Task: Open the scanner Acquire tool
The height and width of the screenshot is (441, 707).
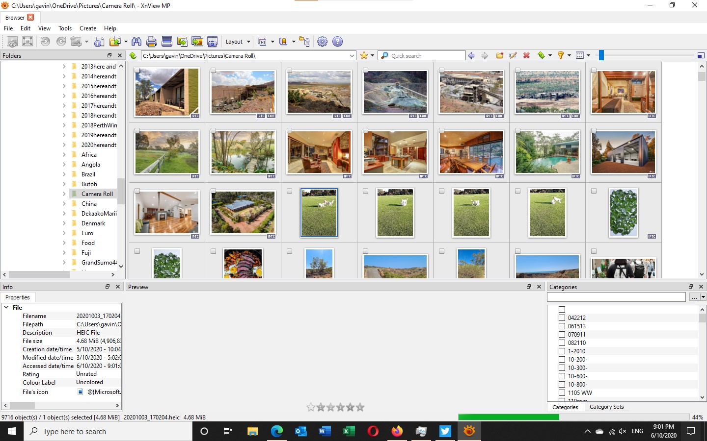Action: coord(167,42)
